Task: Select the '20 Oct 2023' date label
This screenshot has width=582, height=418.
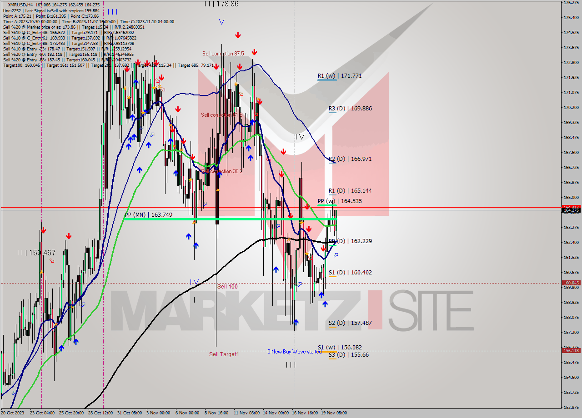Action: point(13,413)
